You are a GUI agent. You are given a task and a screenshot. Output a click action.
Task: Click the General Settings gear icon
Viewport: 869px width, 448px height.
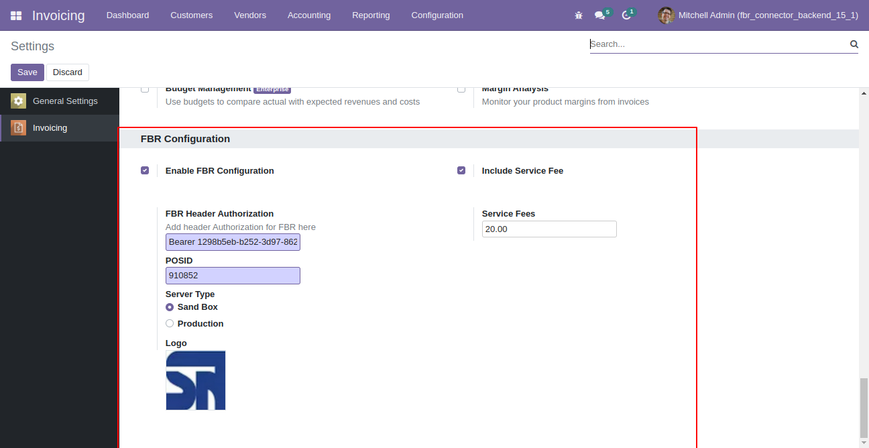(18, 101)
